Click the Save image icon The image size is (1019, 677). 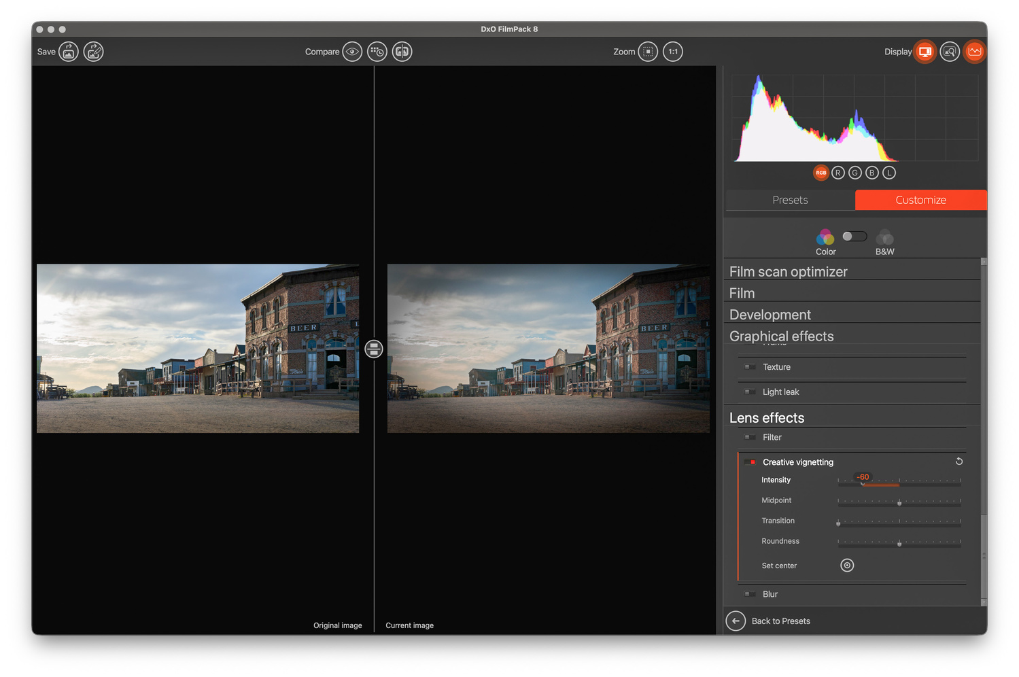[69, 52]
